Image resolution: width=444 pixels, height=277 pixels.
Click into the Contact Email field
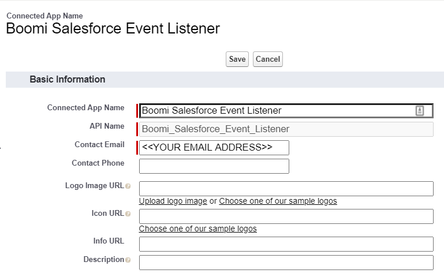(214, 148)
